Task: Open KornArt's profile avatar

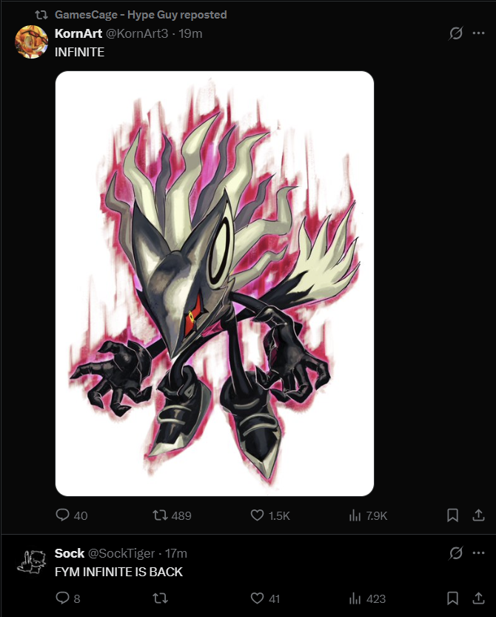Action: click(31, 42)
